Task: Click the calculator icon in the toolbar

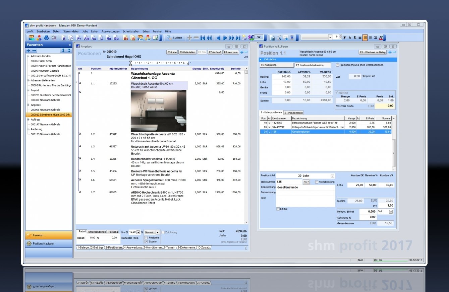Action: [273, 38]
